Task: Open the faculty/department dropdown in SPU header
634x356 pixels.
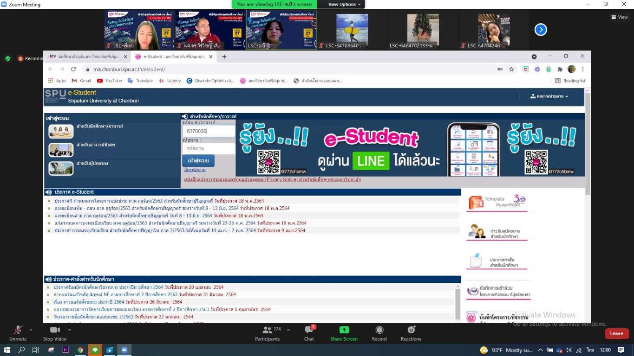Action: [549, 96]
